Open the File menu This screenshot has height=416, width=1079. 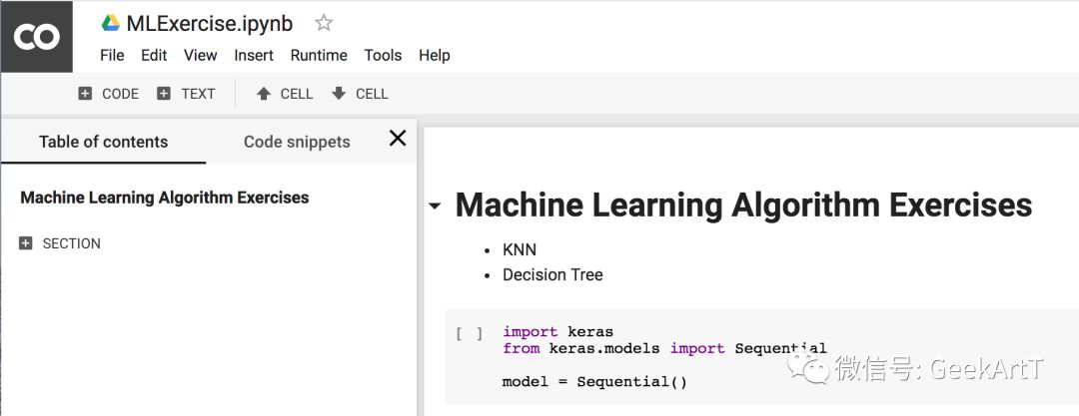point(112,55)
